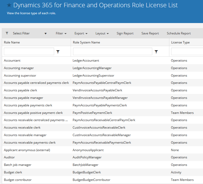Click the LedgerAccountant system name cell

(x=86, y=61)
